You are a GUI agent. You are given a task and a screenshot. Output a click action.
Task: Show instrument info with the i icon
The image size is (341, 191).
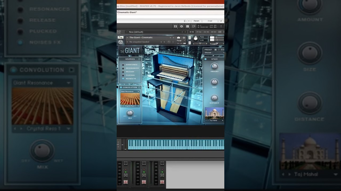[184, 38]
